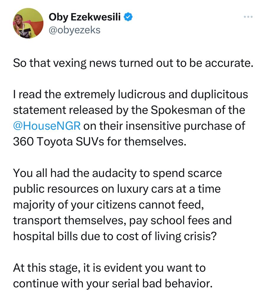The width and height of the screenshot is (267, 302).
Task: Click the sentence about vexing news
Action: pyautogui.click(x=133, y=64)
